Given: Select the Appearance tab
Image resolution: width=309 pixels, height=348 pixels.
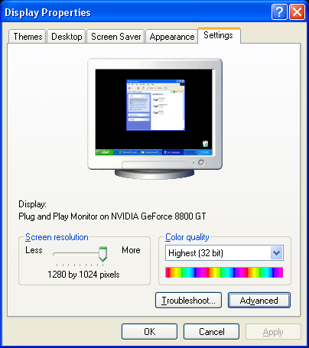Looking at the screenshot, I should tap(172, 37).
